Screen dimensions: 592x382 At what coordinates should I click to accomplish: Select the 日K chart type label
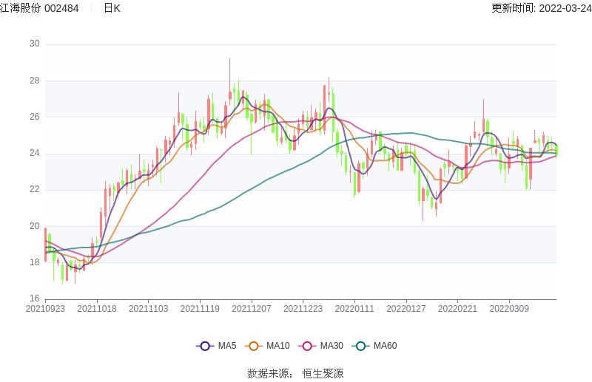point(112,8)
